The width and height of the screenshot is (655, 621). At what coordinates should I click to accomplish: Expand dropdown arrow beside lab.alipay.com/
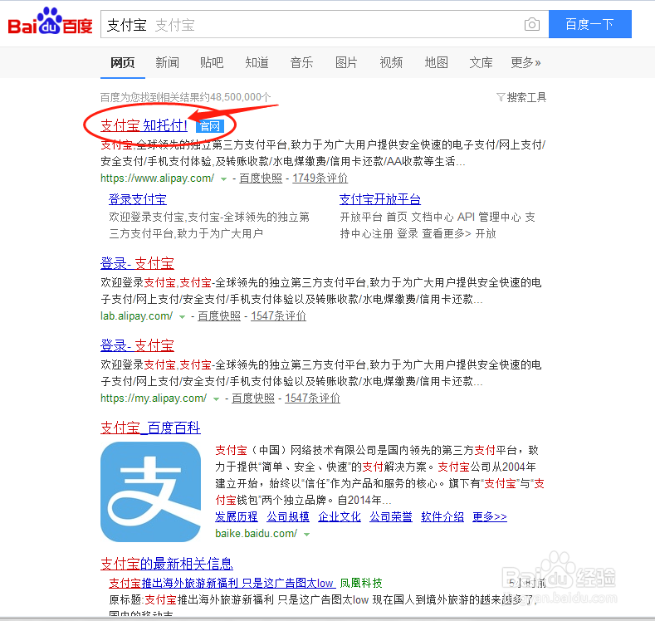(x=182, y=317)
